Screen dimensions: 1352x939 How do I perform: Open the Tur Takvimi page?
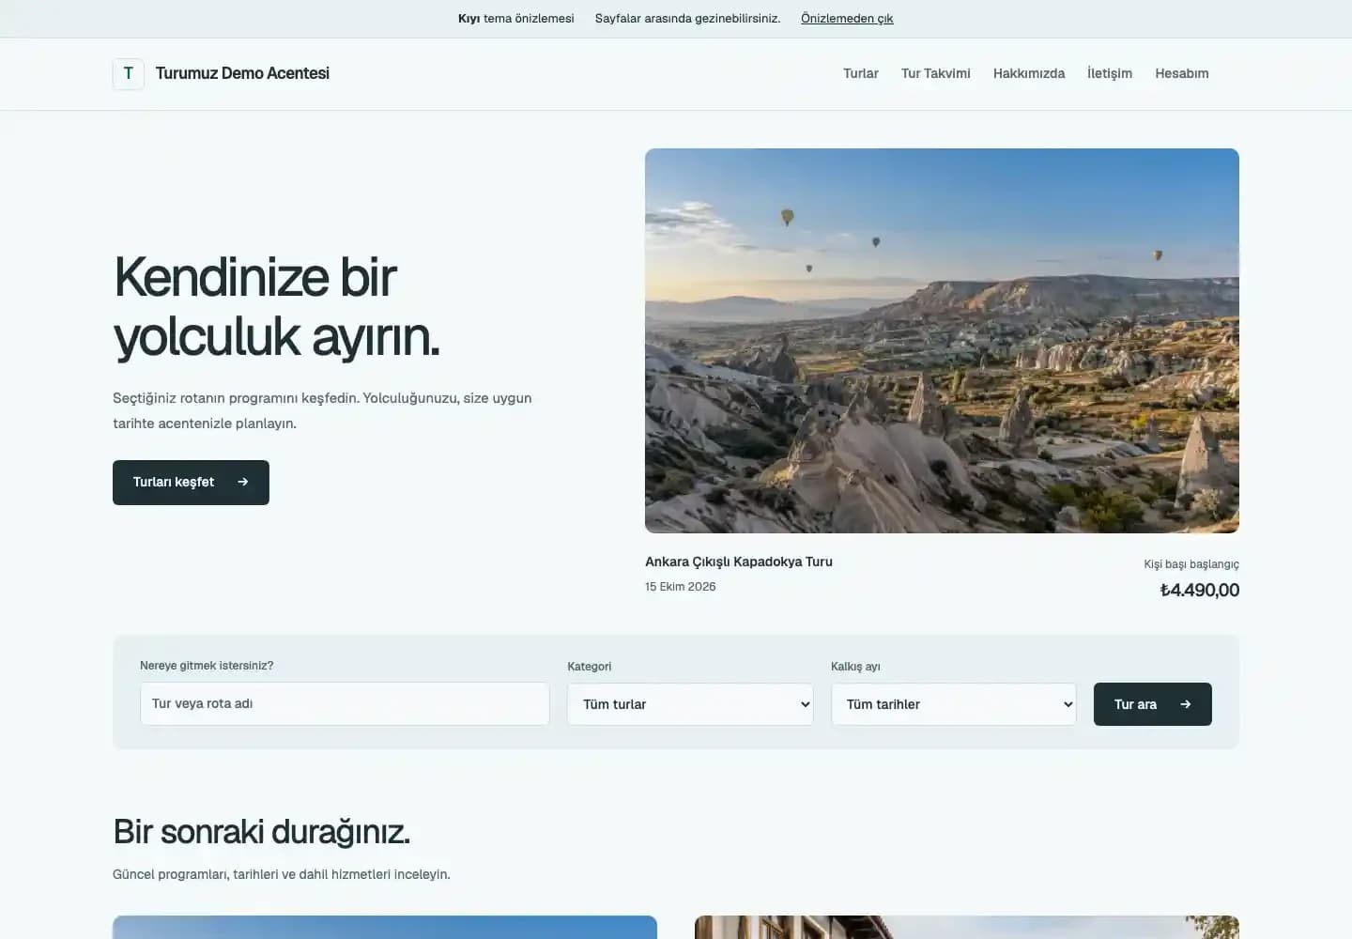click(935, 73)
